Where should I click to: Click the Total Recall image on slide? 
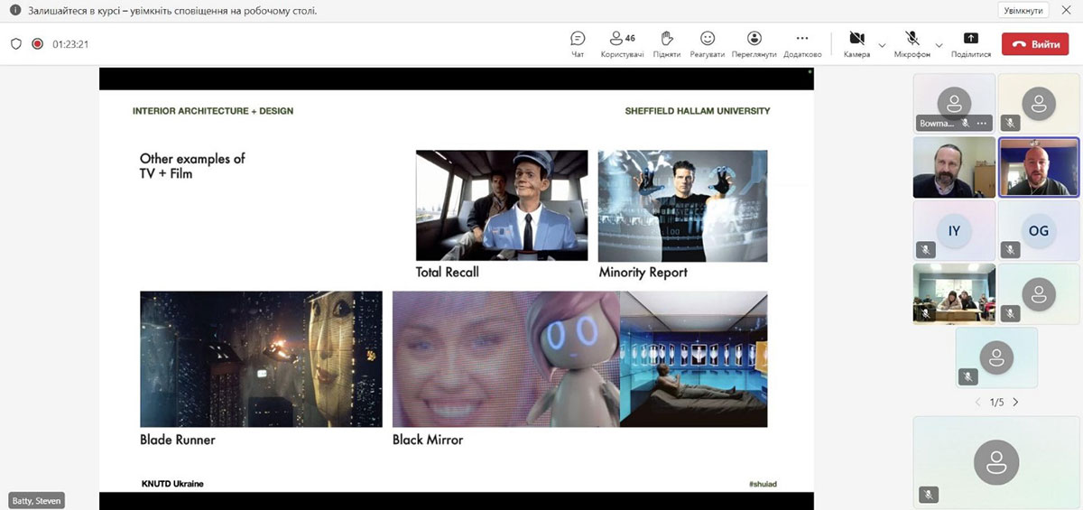502,206
